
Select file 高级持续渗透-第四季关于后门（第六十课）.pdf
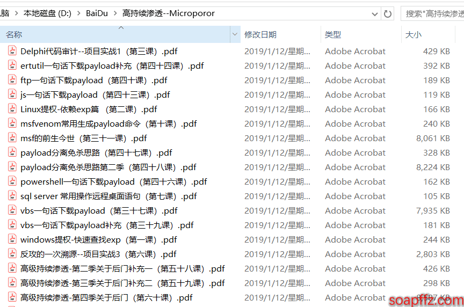106,297
